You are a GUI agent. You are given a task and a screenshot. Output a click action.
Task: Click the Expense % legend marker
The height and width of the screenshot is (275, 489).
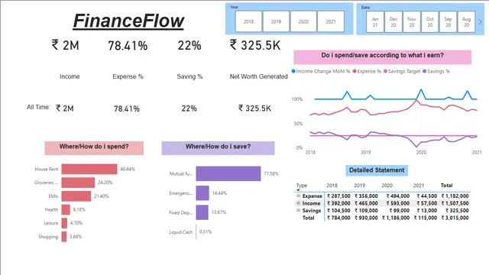(355, 71)
